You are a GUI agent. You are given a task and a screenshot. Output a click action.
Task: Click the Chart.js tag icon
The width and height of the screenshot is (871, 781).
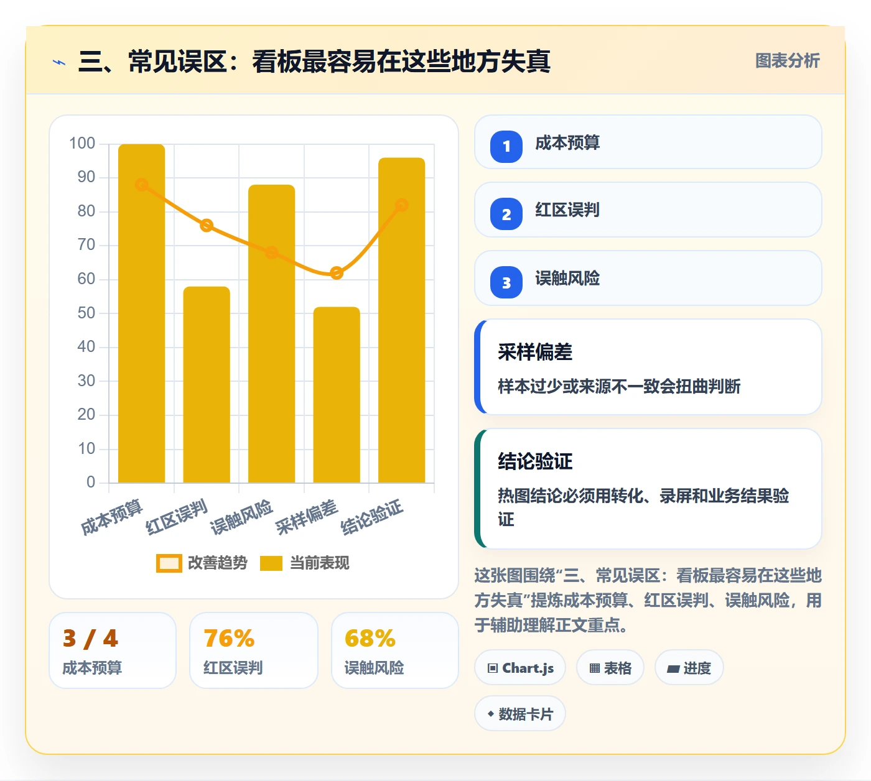(x=493, y=668)
